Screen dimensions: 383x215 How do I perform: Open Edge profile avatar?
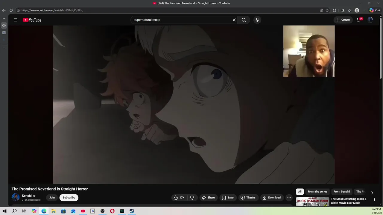(x=357, y=10)
